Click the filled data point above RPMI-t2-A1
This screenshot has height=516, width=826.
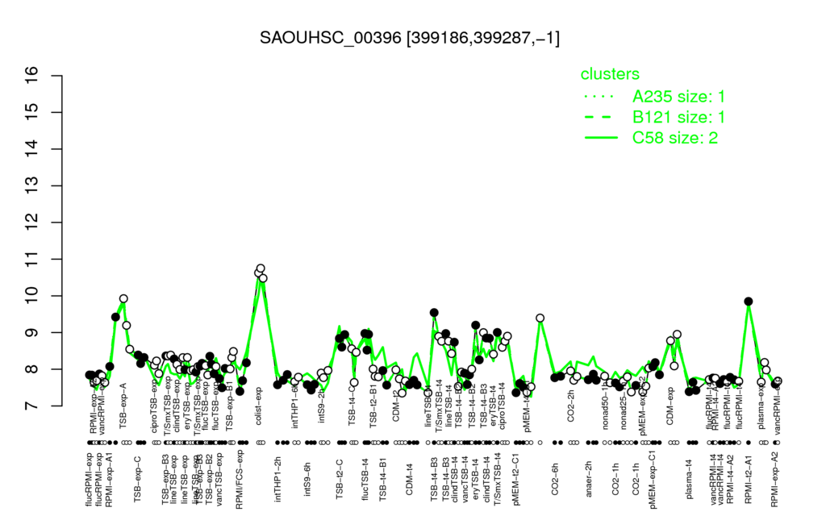pos(749,302)
